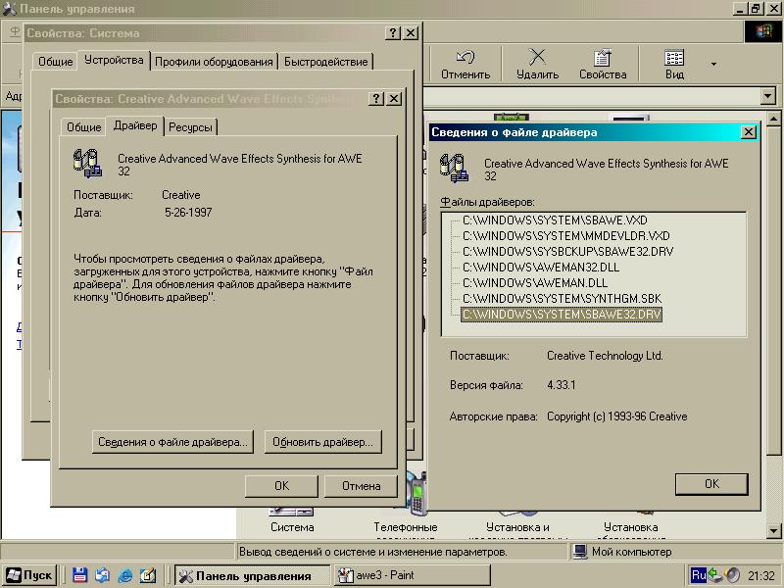Image resolution: width=784 pixels, height=588 pixels.
Task: Close the driver file details dialog
Action: tap(748, 132)
